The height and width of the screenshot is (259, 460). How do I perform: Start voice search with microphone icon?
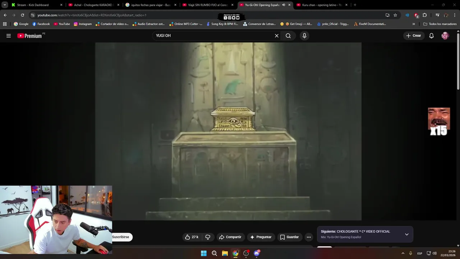(304, 36)
